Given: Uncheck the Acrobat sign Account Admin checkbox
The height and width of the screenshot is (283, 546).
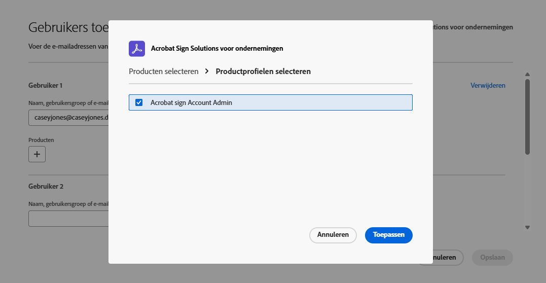Looking at the screenshot, I should click(x=139, y=102).
